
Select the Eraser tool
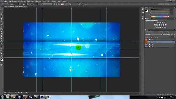click(2, 34)
